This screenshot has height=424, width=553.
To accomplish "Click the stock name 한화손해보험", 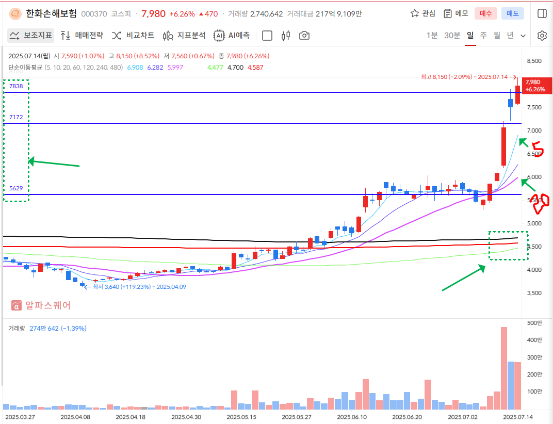I will pyautogui.click(x=51, y=13).
